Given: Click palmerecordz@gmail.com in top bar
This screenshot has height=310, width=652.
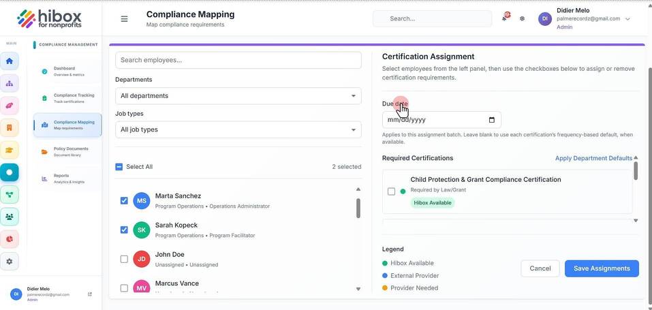Looking at the screenshot, I should pos(588,18).
